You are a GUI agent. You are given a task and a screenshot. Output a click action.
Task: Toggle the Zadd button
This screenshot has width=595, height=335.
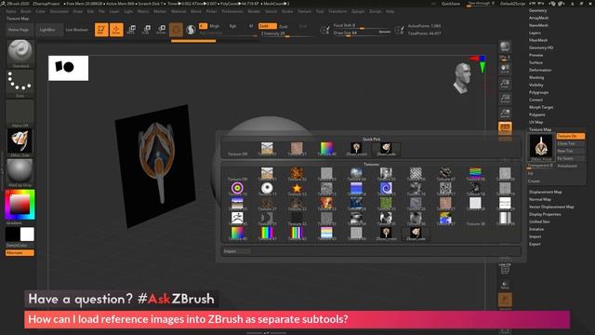[x=267, y=26]
